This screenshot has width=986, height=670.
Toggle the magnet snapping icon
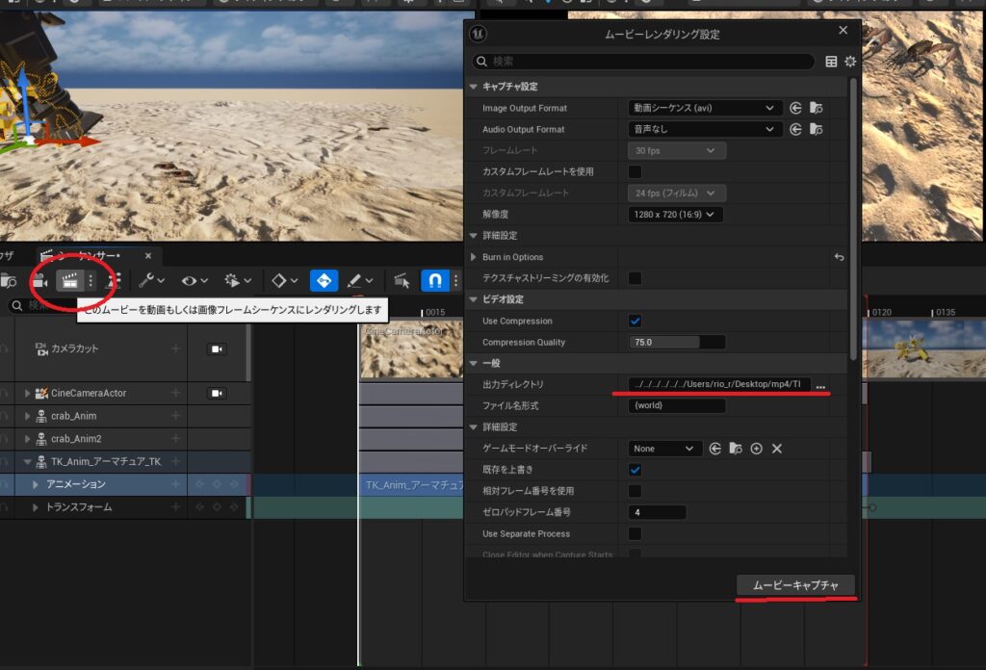(x=433, y=280)
